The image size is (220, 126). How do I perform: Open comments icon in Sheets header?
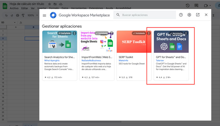(x=196, y=5)
